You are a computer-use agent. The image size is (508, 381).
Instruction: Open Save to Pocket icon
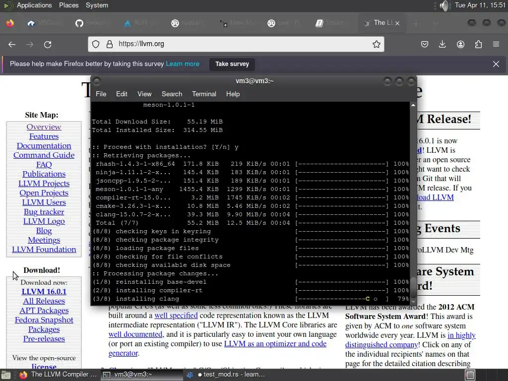[425, 44]
